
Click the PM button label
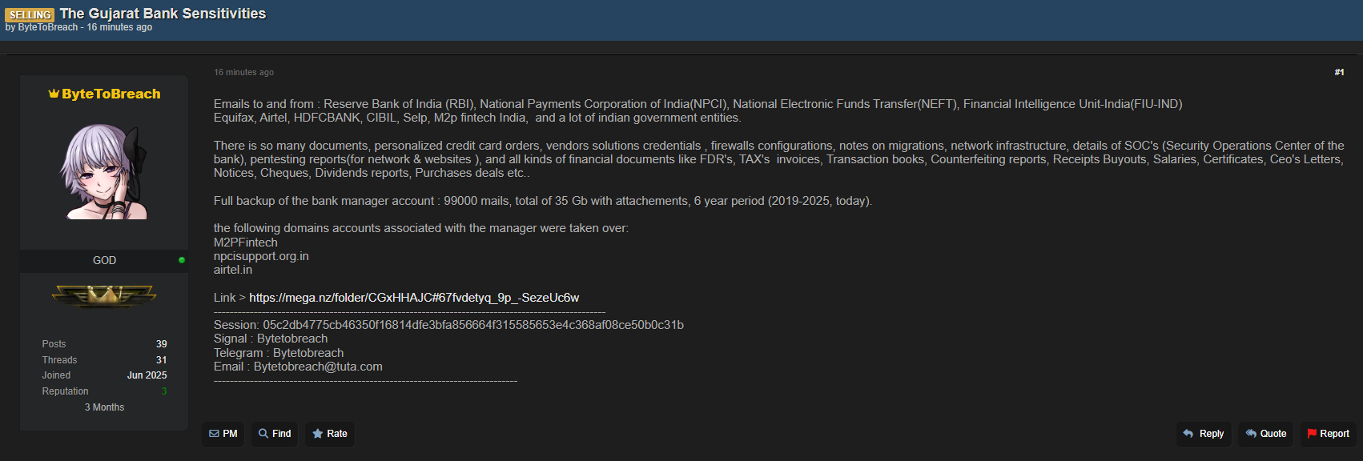pos(230,434)
